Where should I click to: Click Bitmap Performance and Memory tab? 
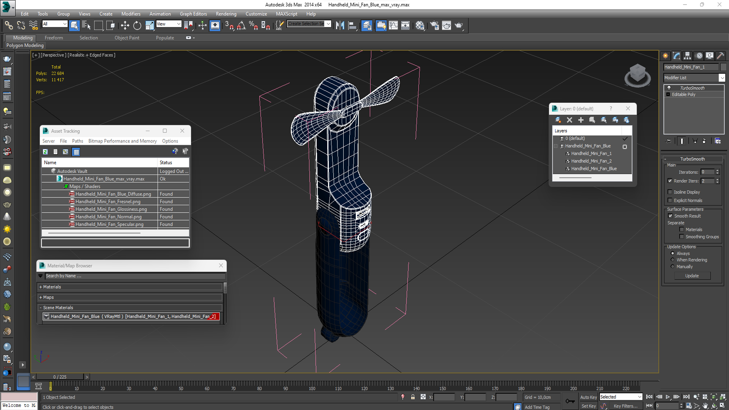click(122, 141)
